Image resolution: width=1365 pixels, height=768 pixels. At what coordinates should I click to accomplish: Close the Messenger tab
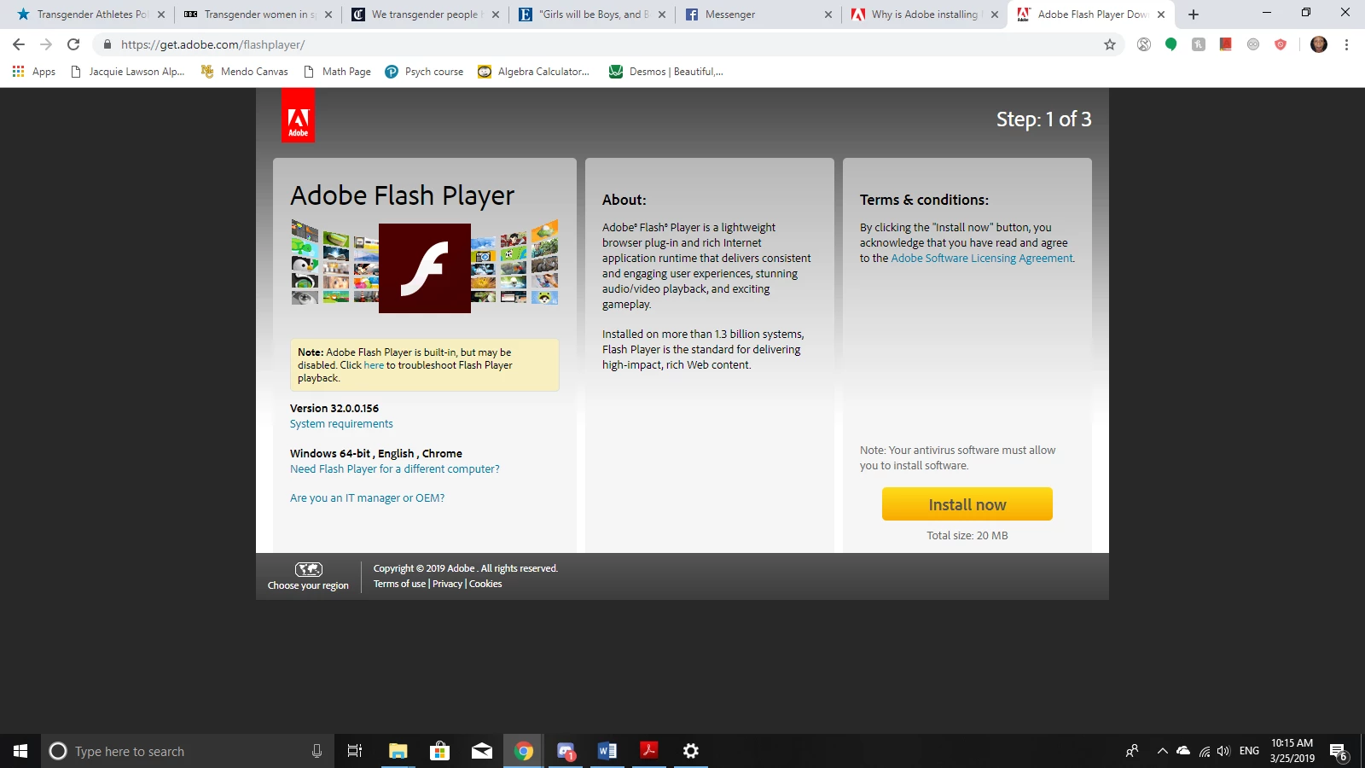[828, 15]
